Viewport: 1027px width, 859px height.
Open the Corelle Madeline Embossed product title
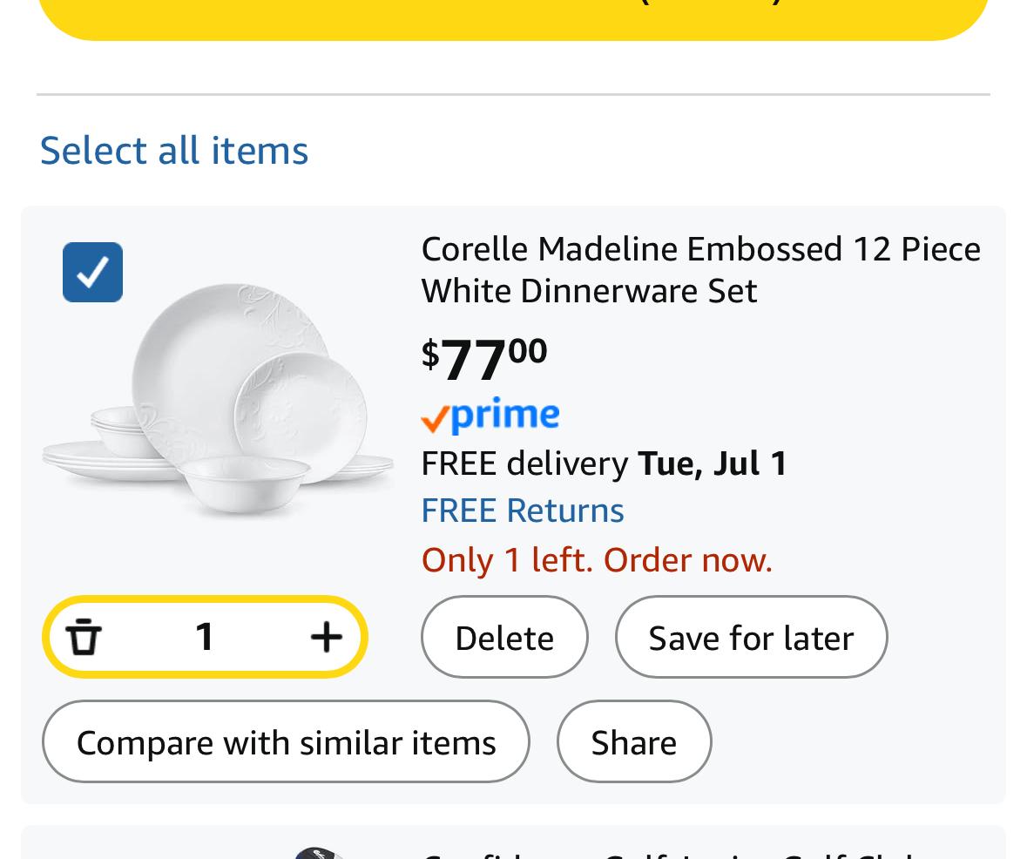click(700, 269)
